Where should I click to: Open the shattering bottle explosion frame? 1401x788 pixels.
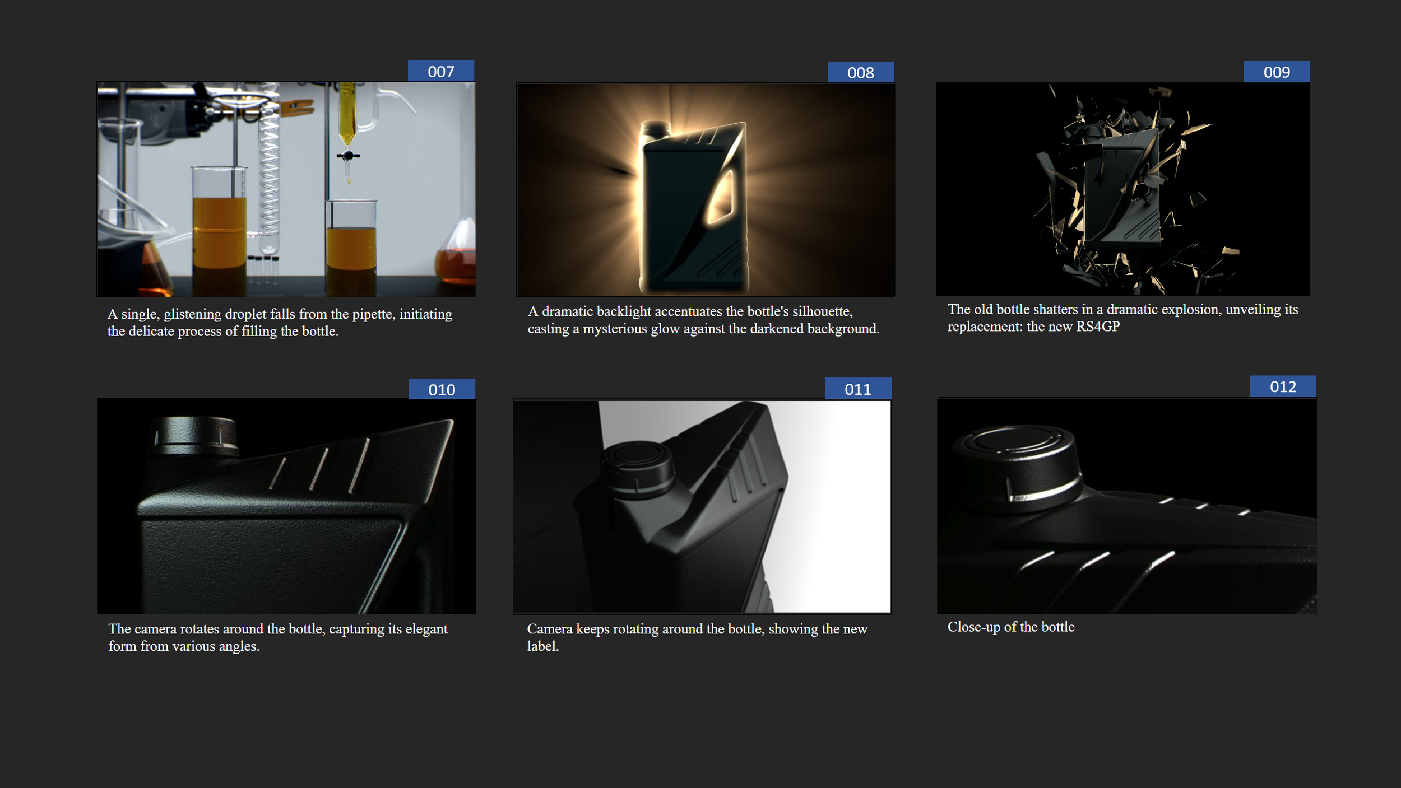1122,189
